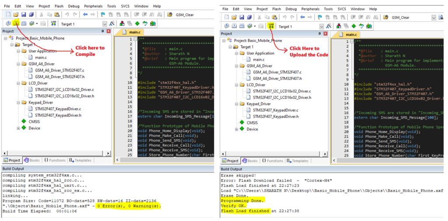Open GSM_Clear find dropdown in right window
This screenshot has height=221, width=448.
tap(434, 18)
